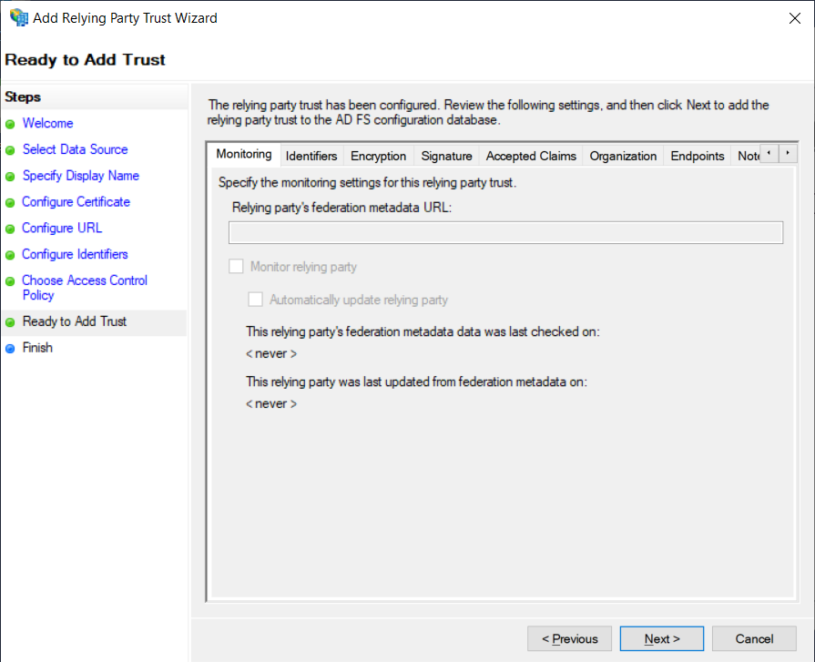Image resolution: width=815 pixels, height=662 pixels.
Task: Show the Endpoints tab
Action: [x=698, y=156]
